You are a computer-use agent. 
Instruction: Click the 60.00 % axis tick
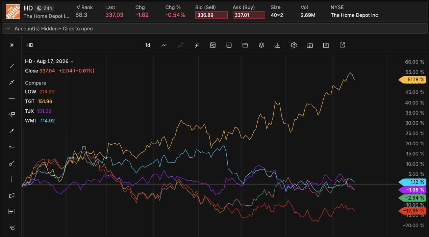pos(414,62)
